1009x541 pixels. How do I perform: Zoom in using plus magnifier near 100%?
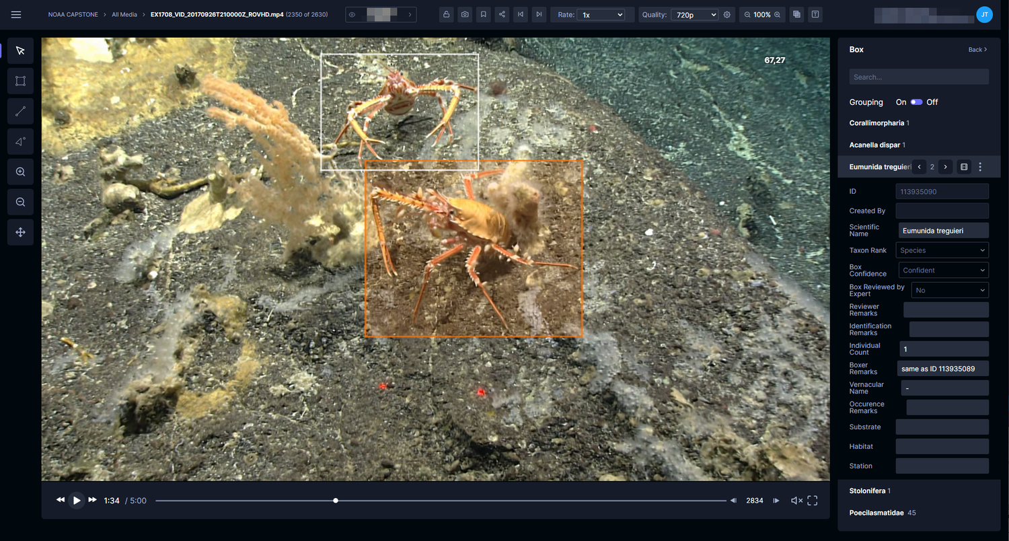click(778, 14)
